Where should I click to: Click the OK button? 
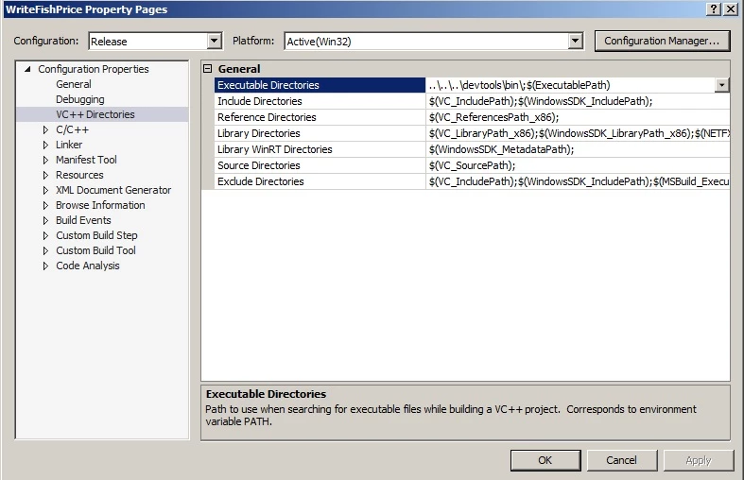click(x=545, y=460)
